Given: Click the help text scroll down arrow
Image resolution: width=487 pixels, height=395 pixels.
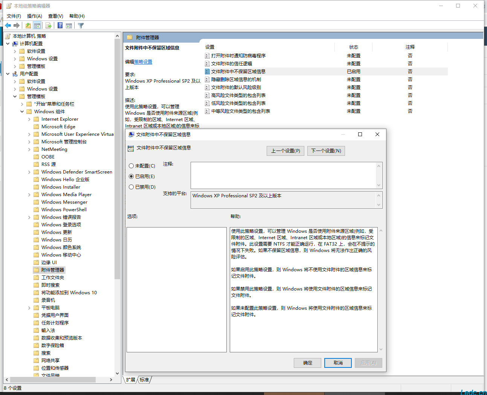Looking at the screenshot, I should 381,349.
